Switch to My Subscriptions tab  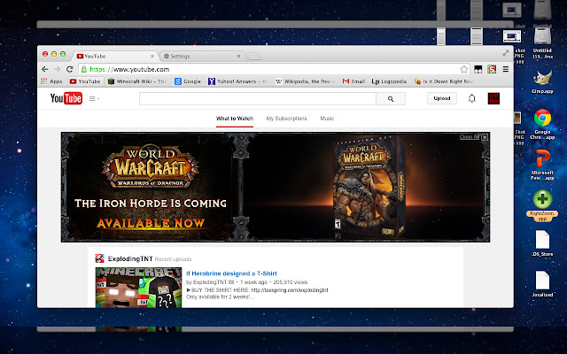click(x=286, y=119)
